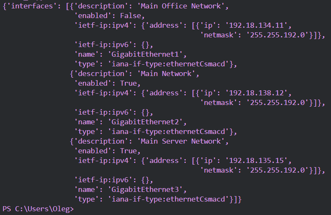331x215 pixels.
Task: Click the GigabitEthernet3 interface name
Action: tap(145, 190)
